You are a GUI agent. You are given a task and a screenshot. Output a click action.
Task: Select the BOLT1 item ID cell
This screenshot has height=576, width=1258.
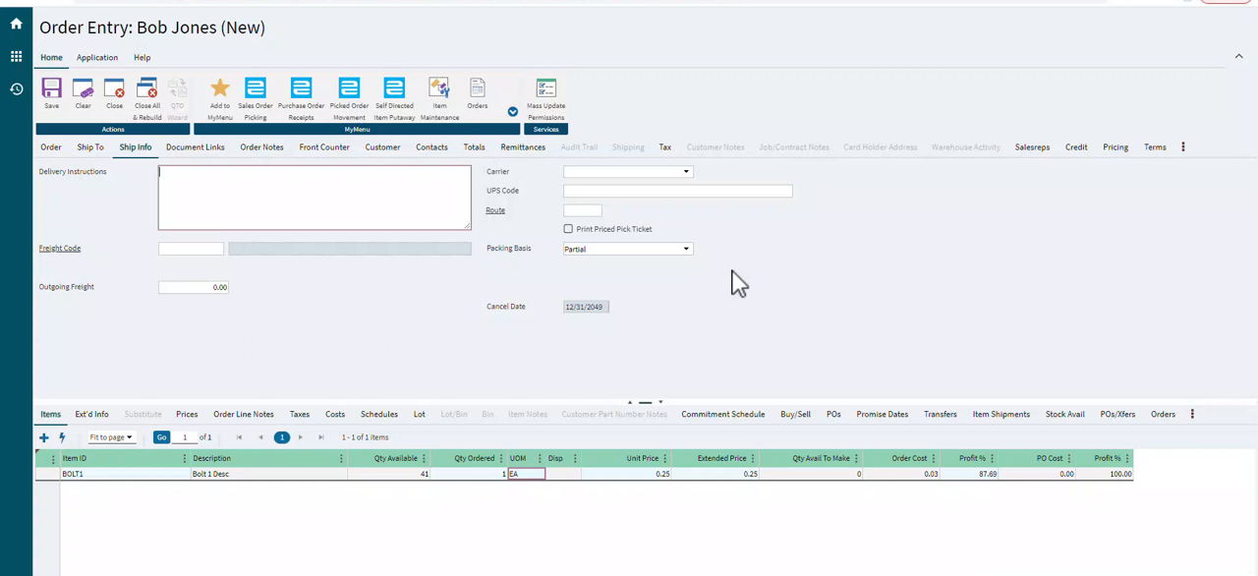pos(125,474)
